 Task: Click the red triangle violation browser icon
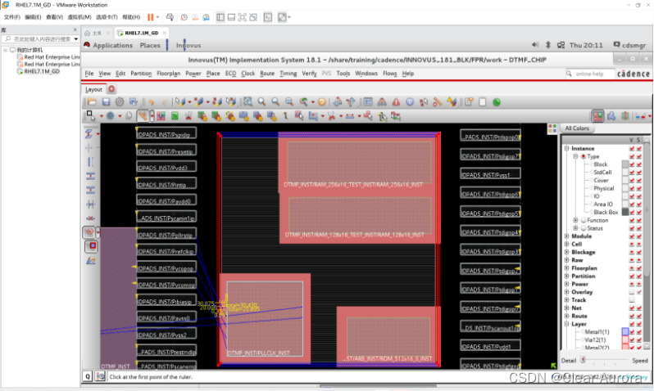click(396, 102)
